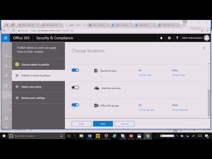Click the Type here to search box
The image size is (212, 159).
point(36,136)
